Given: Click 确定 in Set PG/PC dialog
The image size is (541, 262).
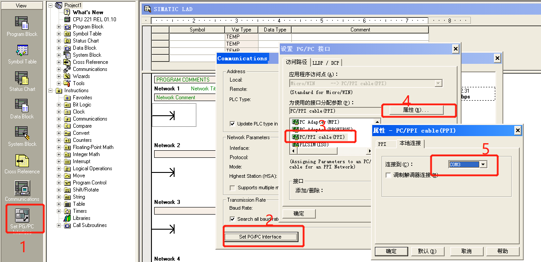Looking at the screenshot, I should point(299,214).
